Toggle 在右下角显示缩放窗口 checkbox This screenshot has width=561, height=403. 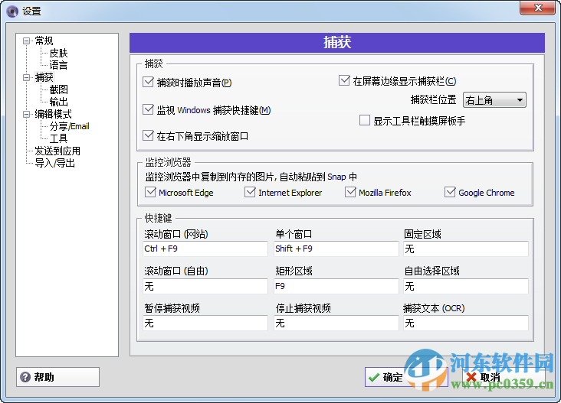[148, 135]
